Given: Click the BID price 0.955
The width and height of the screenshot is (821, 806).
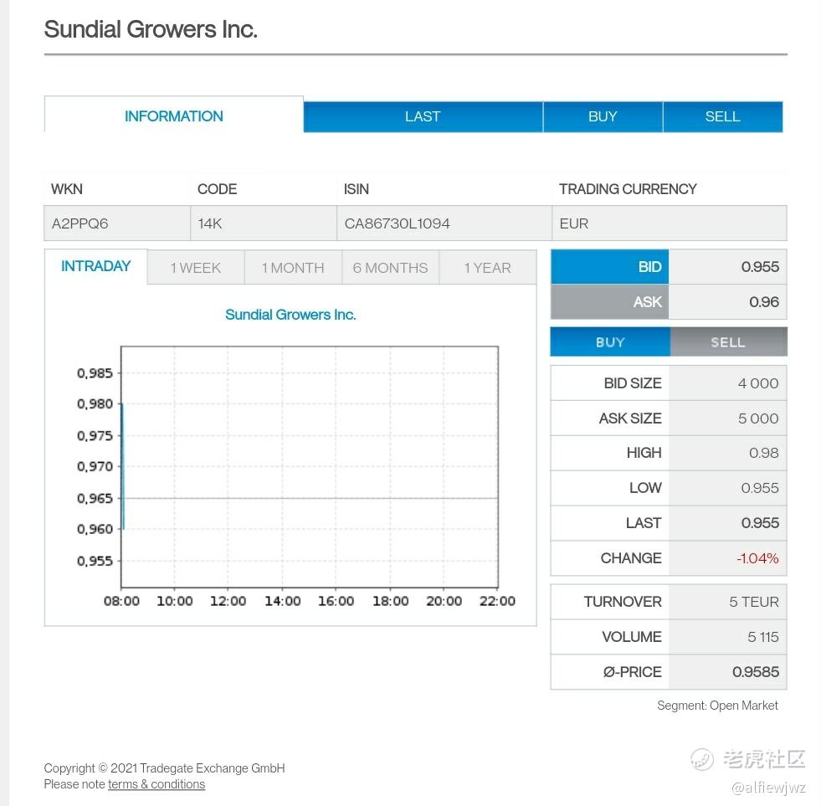Looking at the screenshot, I should click(x=760, y=266).
